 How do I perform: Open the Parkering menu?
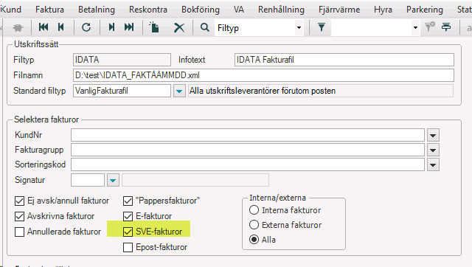click(425, 10)
